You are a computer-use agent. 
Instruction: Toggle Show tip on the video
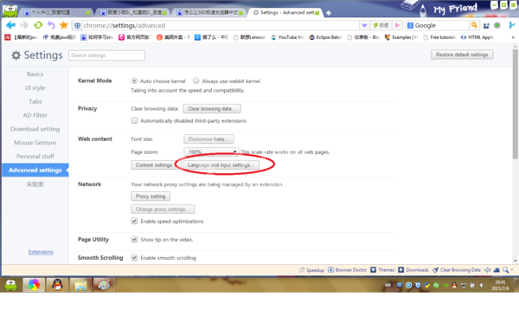(x=134, y=239)
